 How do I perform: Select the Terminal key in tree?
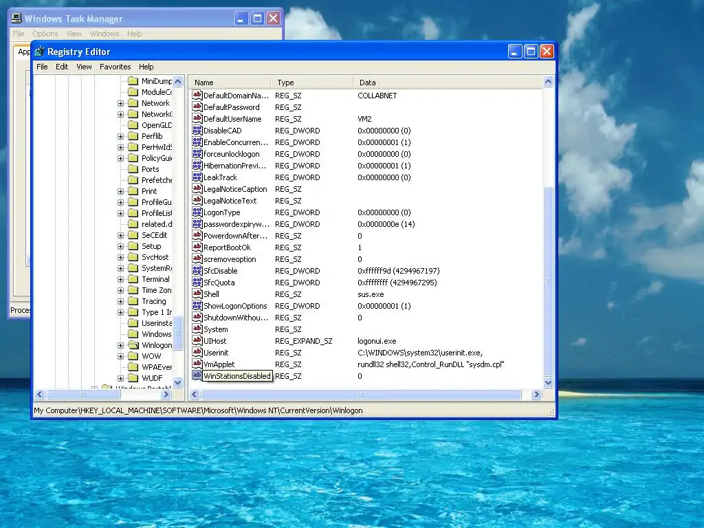155,279
